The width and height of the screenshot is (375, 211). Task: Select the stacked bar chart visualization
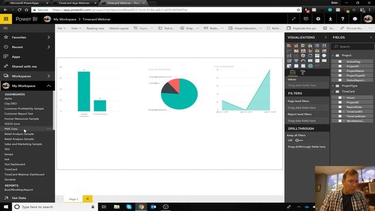(289, 46)
